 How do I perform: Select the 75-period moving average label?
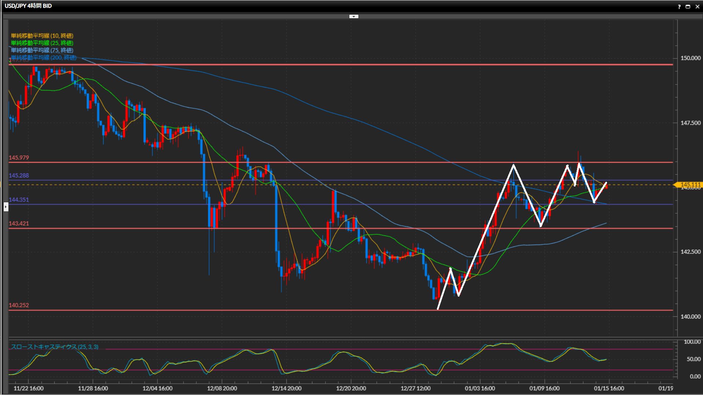[42, 50]
